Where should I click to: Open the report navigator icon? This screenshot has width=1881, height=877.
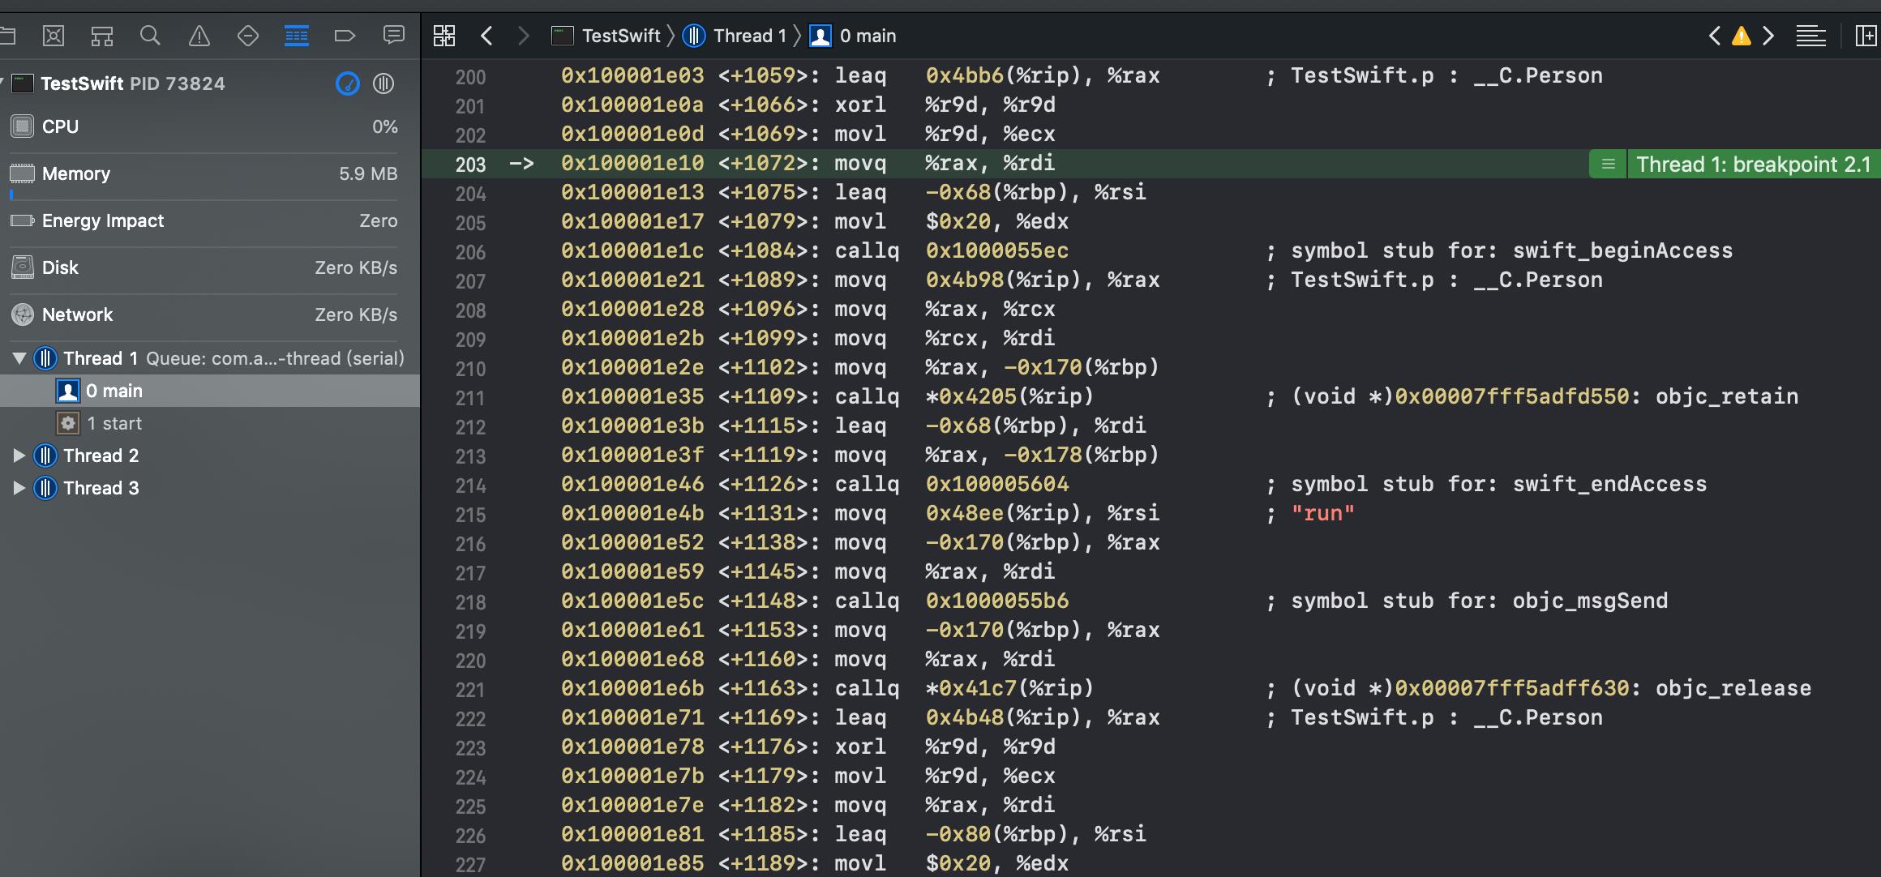394,36
